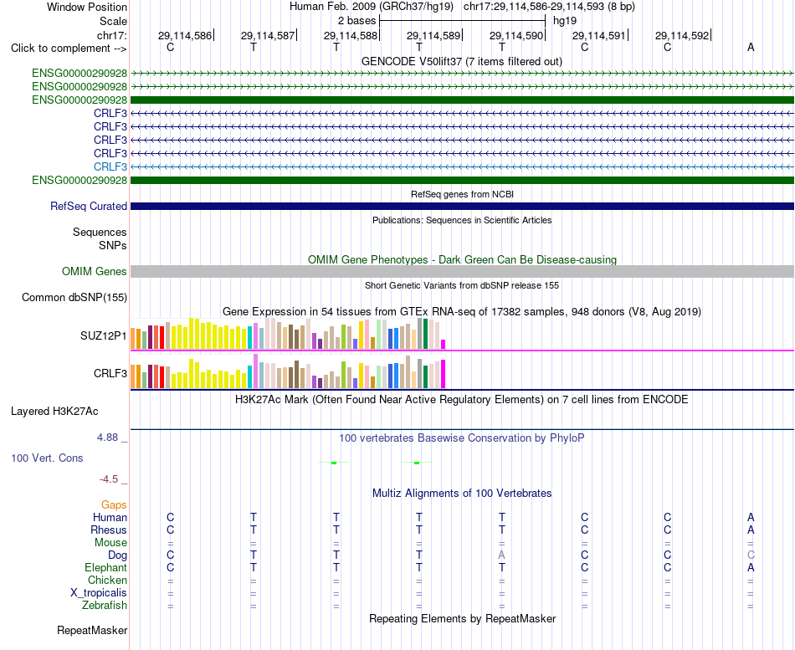
Task: Click the Dog species label
Action: (117, 555)
